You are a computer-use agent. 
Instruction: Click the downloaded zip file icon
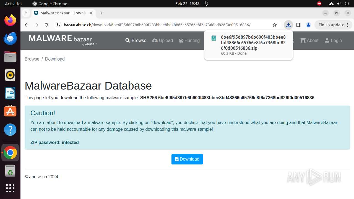click(x=214, y=38)
